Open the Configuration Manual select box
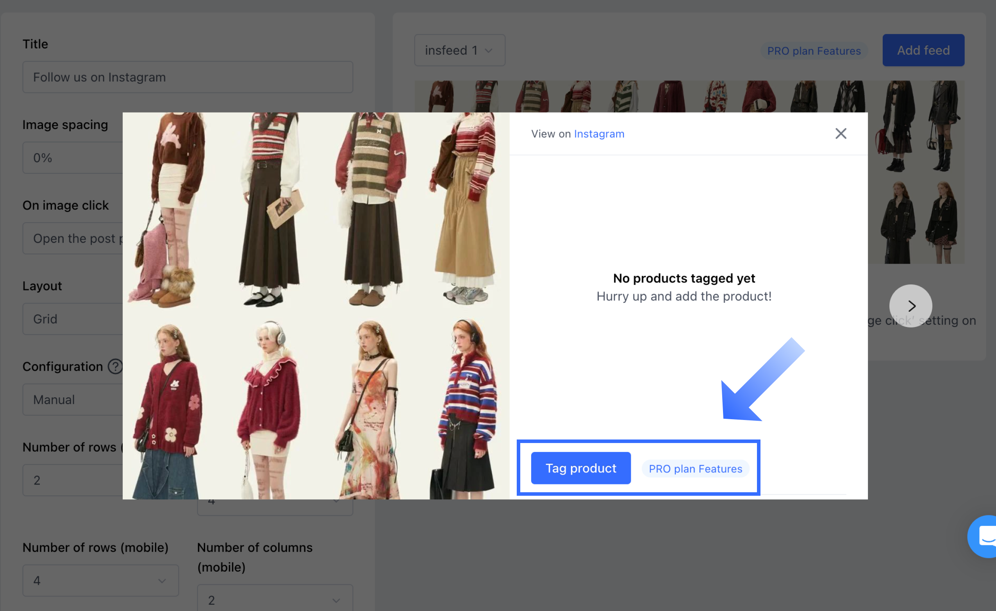Screen dimensions: 996x611 73,400
